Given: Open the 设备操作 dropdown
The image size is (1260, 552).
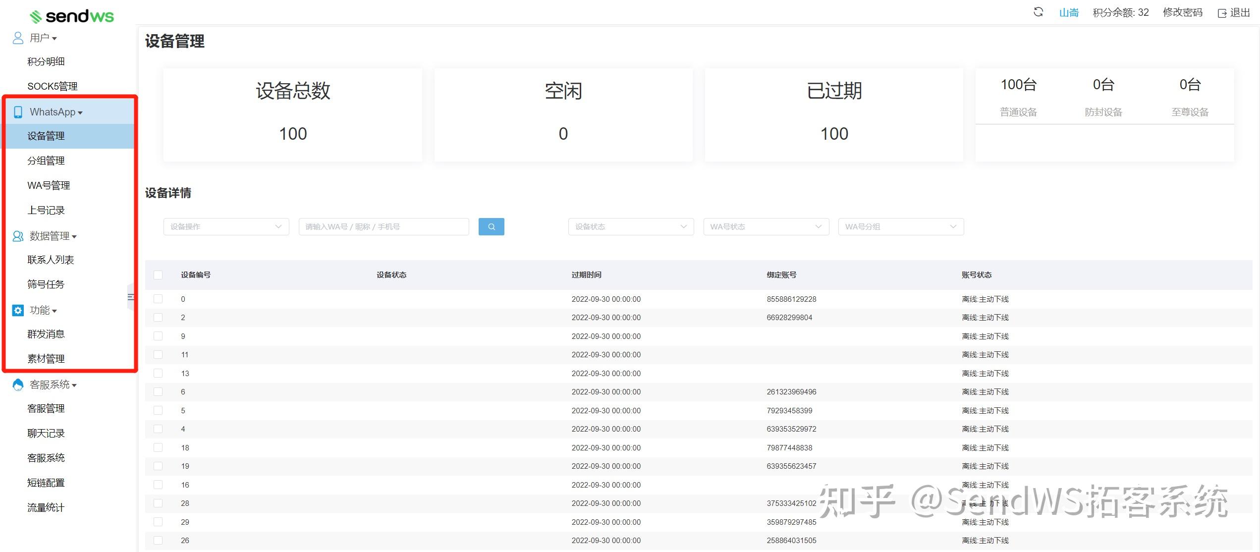Looking at the screenshot, I should click(x=226, y=226).
